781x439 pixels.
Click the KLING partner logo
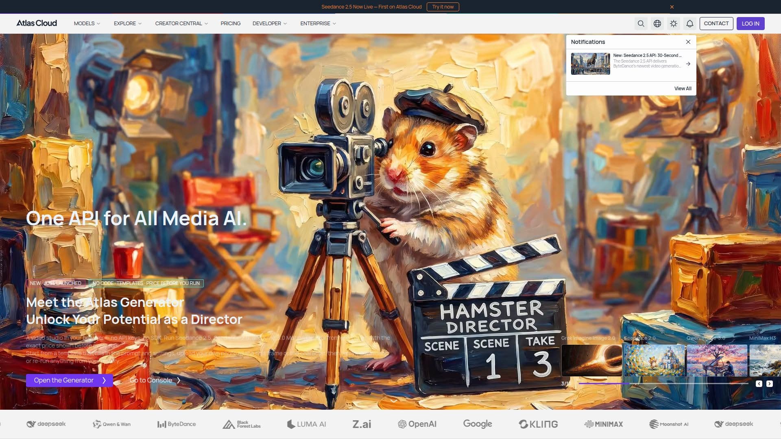pyautogui.click(x=538, y=424)
